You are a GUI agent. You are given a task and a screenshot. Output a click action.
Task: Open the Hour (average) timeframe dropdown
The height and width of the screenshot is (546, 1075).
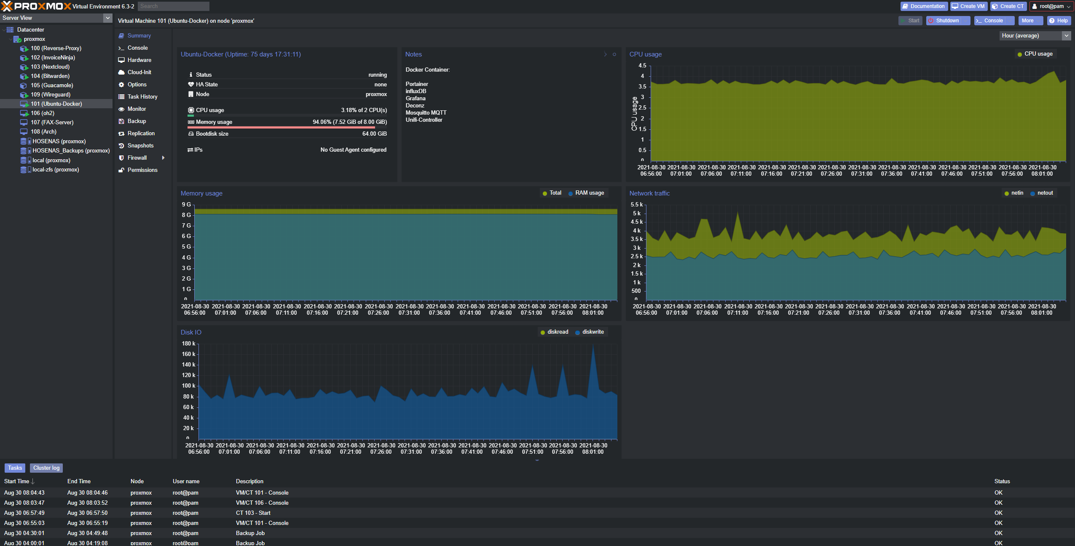pyautogui.click(x=1067, y=36)
